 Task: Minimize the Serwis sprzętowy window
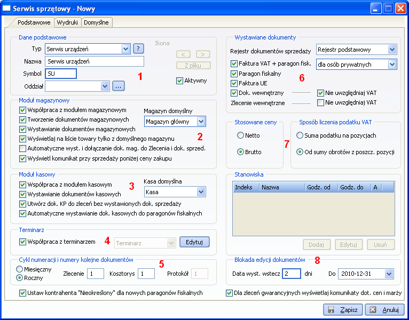tap(375, 9)
